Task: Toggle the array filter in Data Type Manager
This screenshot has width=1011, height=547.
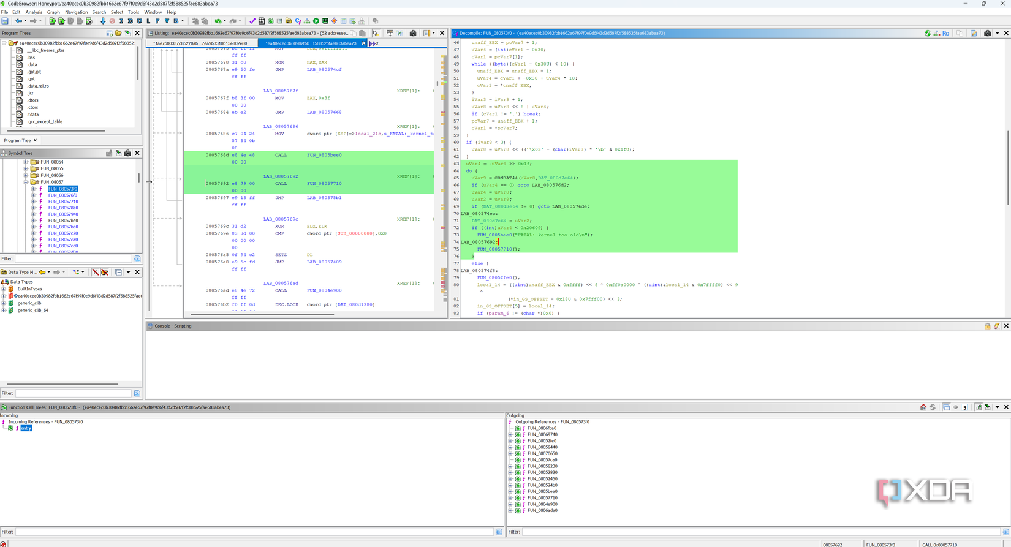Action: [96, 272]
